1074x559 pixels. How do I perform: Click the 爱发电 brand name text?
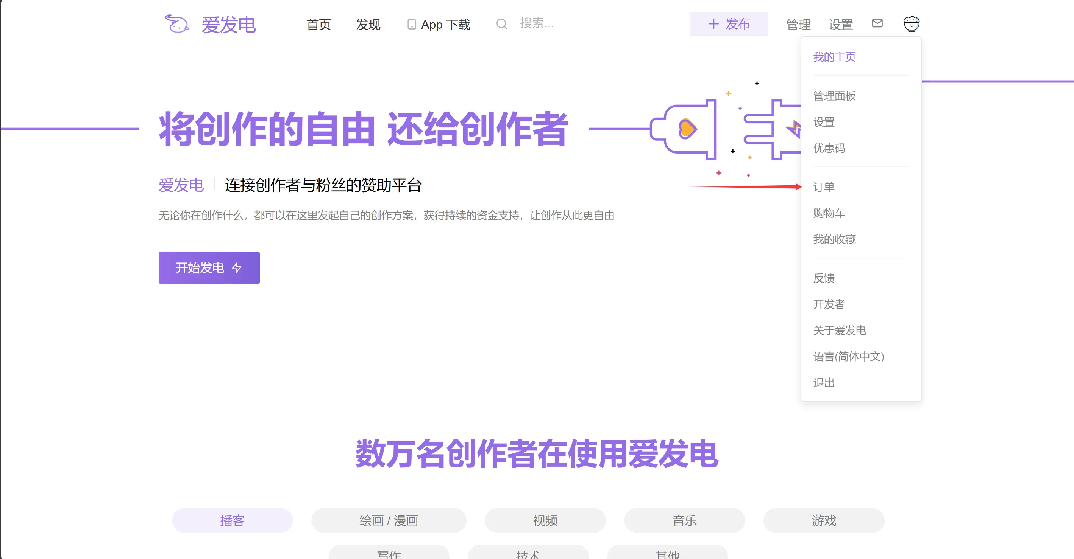click(x=228, y=25)
